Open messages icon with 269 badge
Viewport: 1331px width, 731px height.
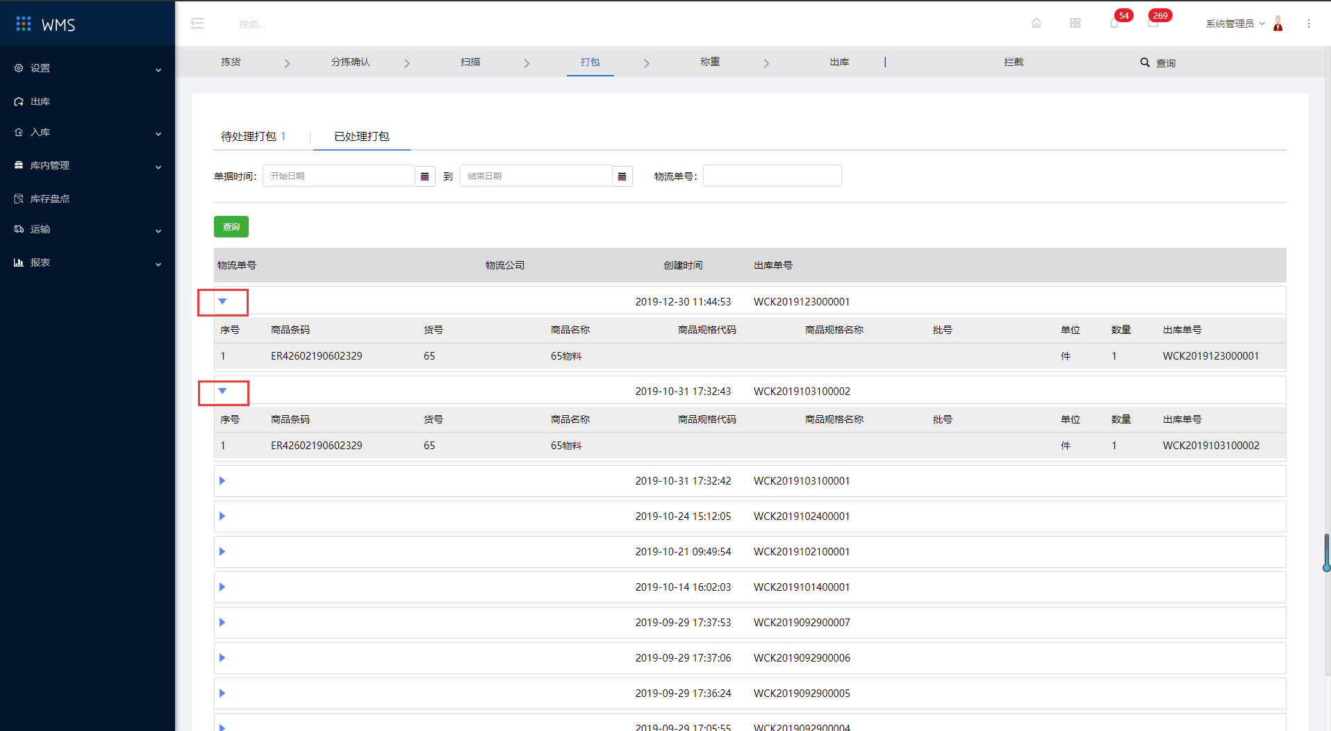tap(1153, 23)
